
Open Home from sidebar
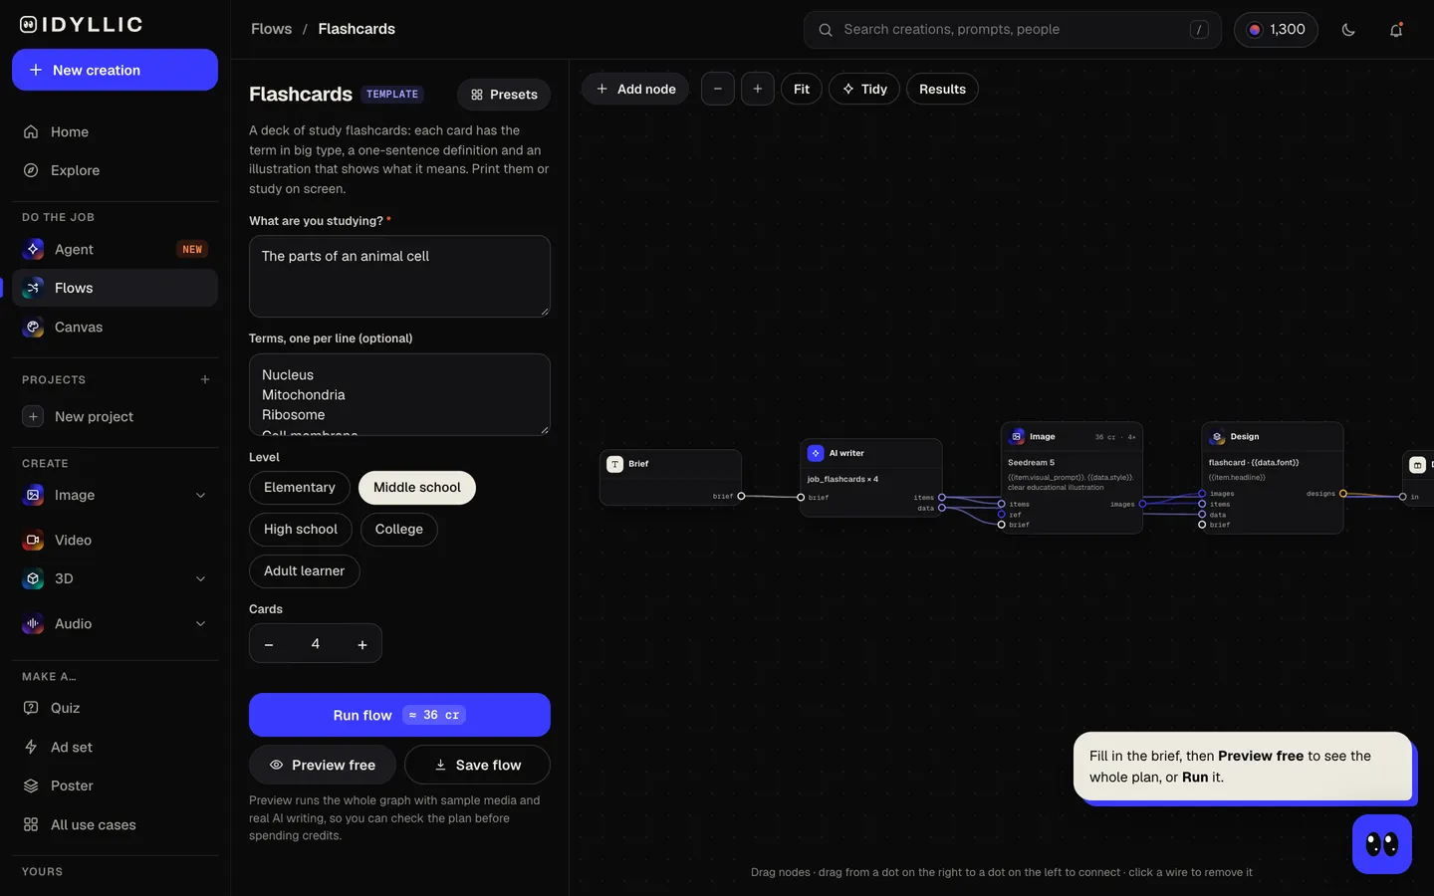pos(115,131)
